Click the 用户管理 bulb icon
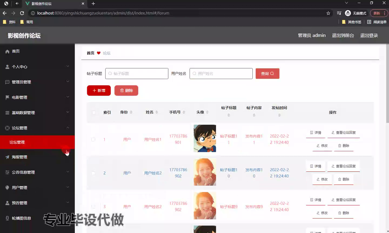The height and width of the screenshot is (233, 389). [7, 188]
